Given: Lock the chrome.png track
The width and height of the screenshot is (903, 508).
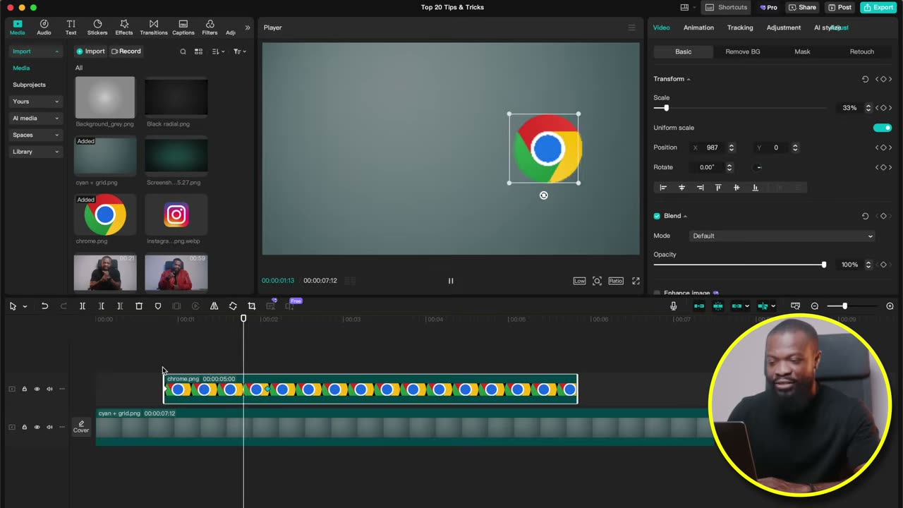Looking at the screenshot, I should [24, 389].
